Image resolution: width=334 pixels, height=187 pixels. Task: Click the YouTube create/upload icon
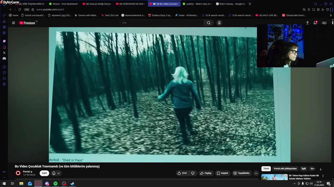(307, 23)
